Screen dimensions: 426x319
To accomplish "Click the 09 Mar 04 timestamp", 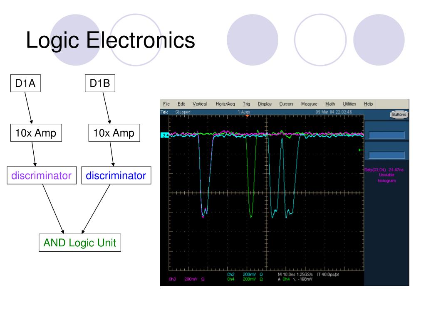I will coord(334,112).
